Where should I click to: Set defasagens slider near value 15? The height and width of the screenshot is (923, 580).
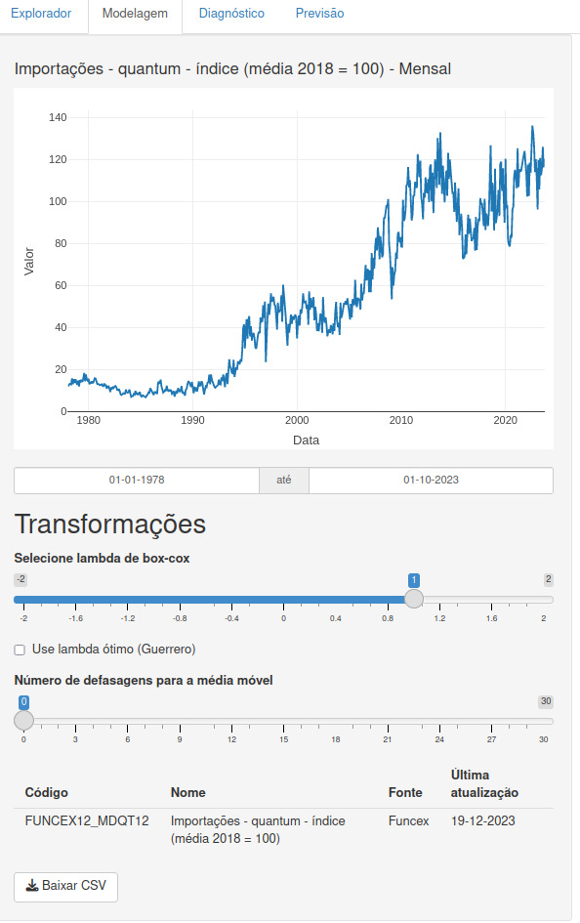pyautogui.click(x=283, y=721)
